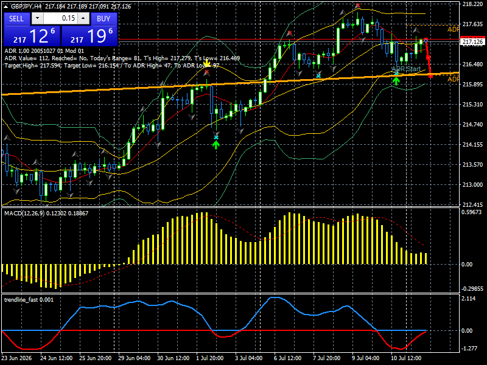Viewport: 487px width, 365px height.
Task: Click the BUY button
Action: (x=103, y=19)
